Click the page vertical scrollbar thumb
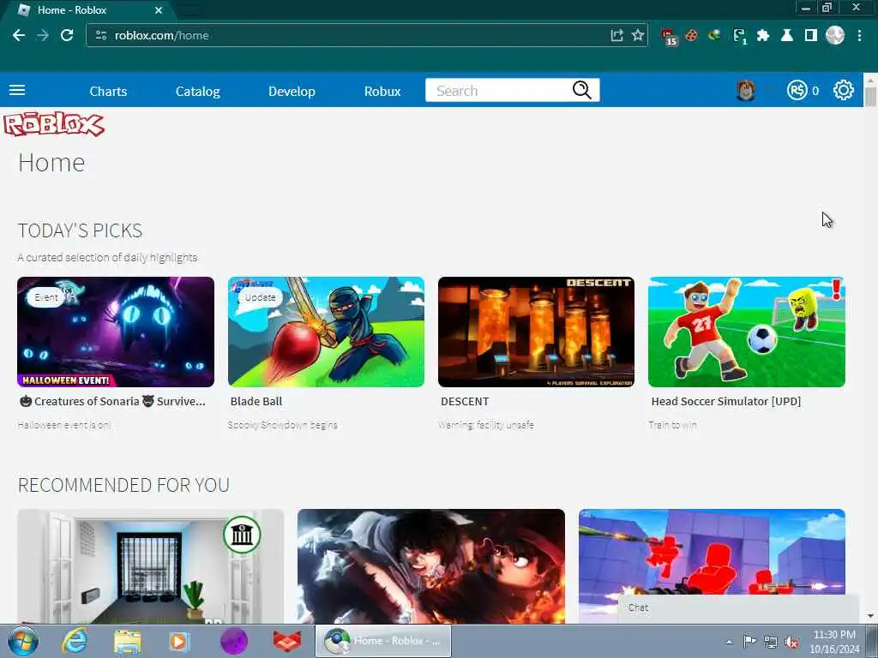Screen dimensions: 878x658 [870, 95]
